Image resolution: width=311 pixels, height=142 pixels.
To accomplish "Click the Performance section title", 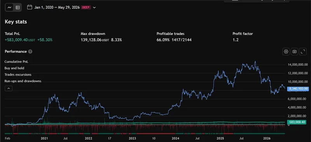I will [16, 52].
